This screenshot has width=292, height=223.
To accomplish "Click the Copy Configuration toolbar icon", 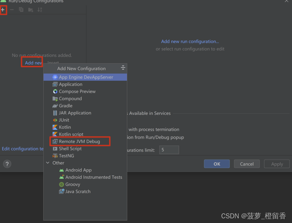I will point(21,10).
